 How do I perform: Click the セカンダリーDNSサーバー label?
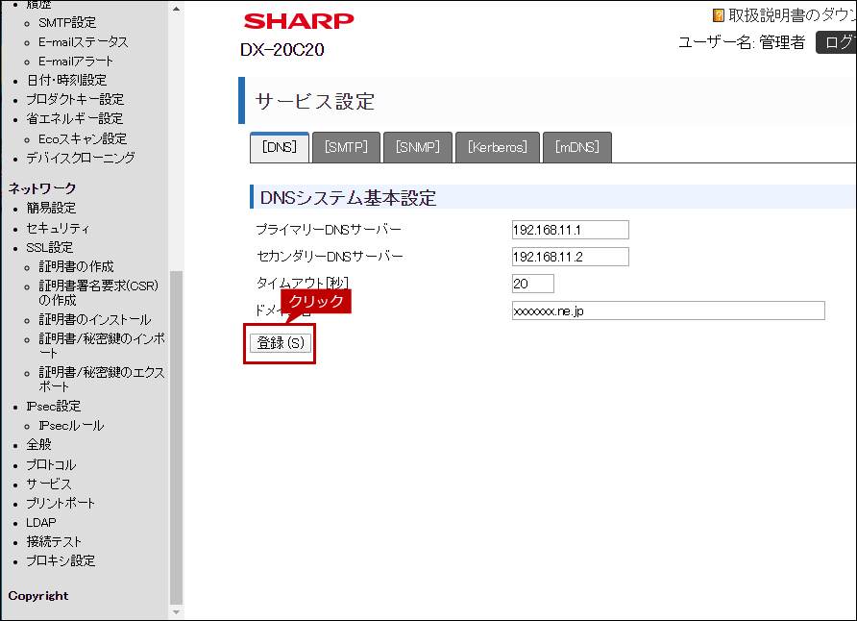pos(330,256)
